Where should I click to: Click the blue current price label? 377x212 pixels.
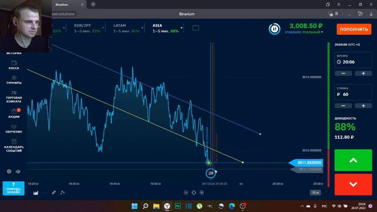306,163
